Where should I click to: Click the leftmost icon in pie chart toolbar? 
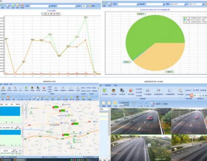(x=104, y=4)
